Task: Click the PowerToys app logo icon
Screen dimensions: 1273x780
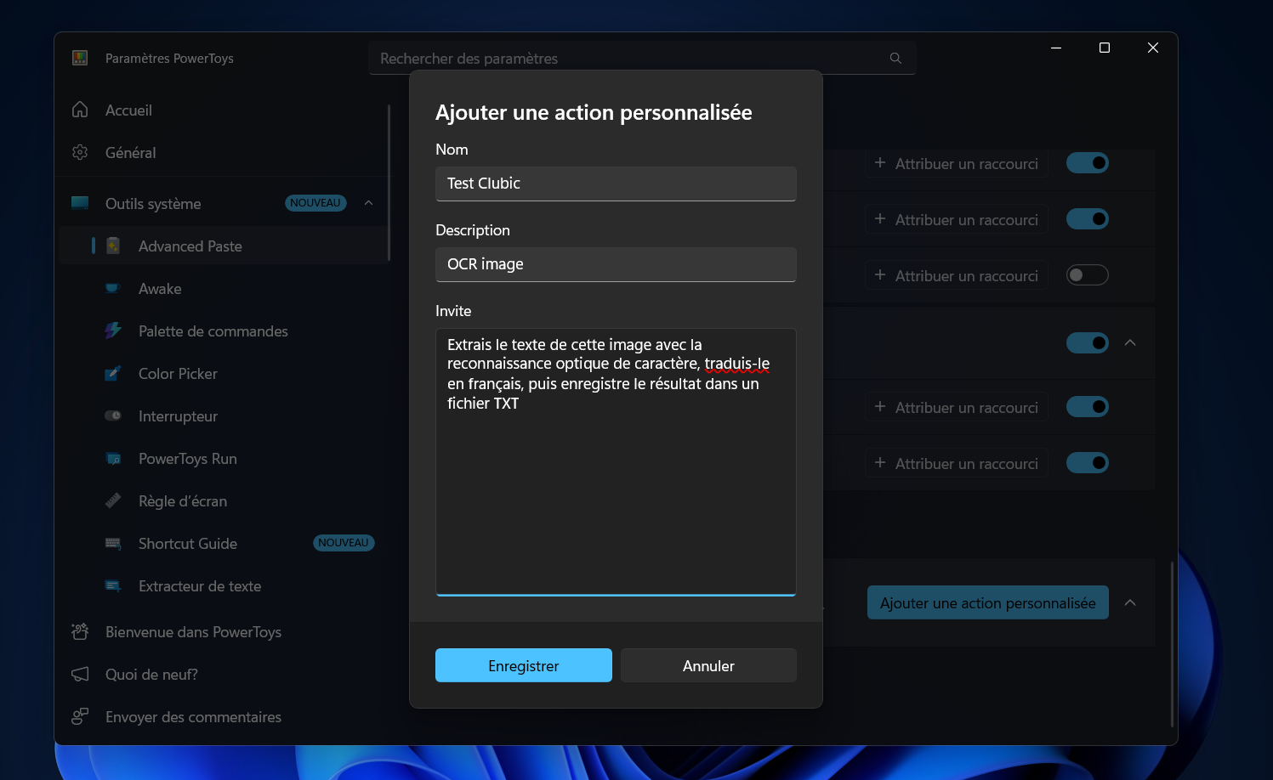Action: coord(80,58)
